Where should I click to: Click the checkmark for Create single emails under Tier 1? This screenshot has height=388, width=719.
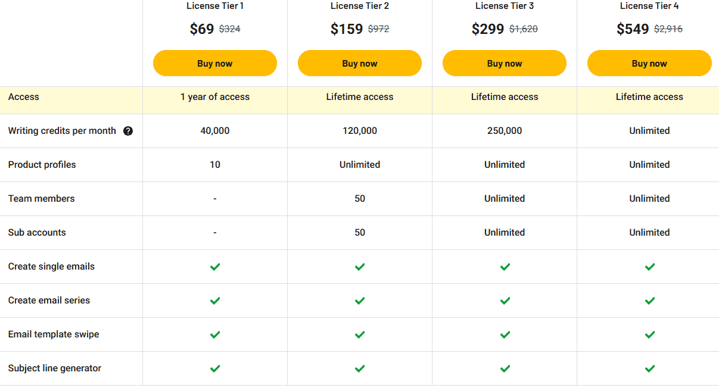(214, 267)
